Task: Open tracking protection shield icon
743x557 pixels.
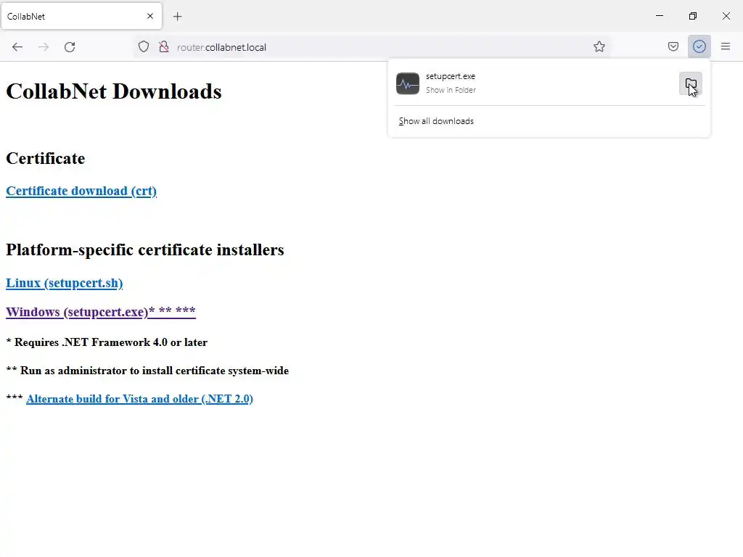Action: [144, 47]
